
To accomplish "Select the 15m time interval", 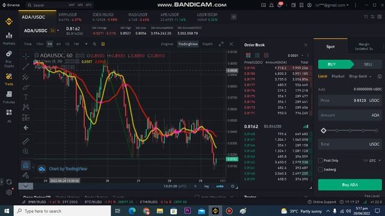I will pyautogui.click(x=40, y=44).
